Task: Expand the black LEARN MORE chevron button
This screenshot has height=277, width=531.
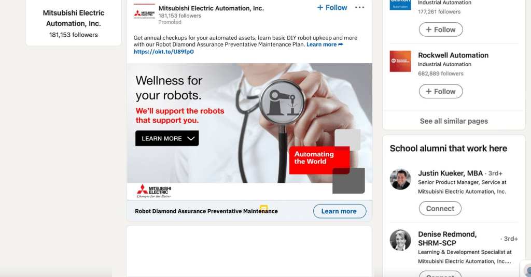Action: [x=167, y=138]
